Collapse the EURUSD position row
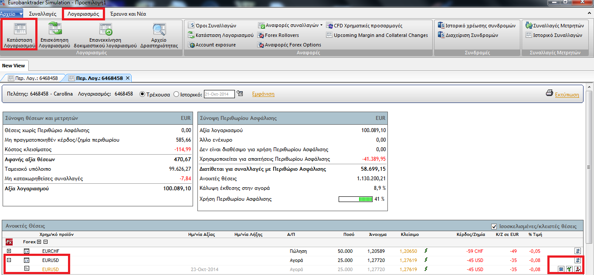 pyautogui.click(x=9, y=260)
